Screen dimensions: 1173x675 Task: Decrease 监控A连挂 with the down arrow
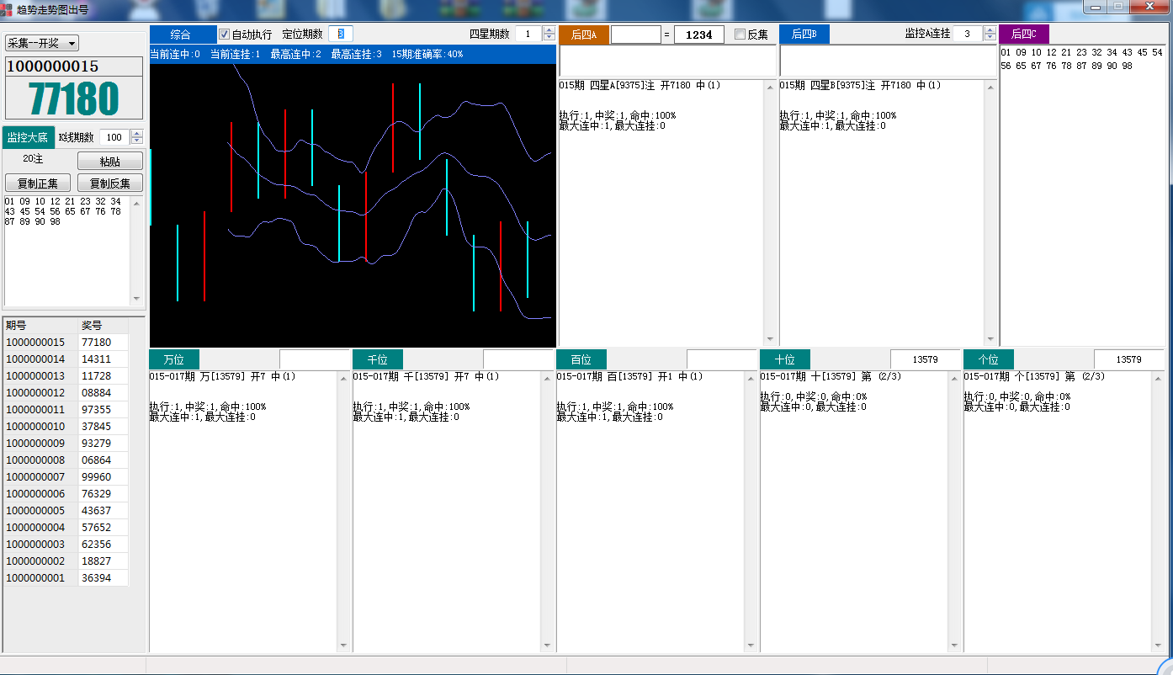990,38
